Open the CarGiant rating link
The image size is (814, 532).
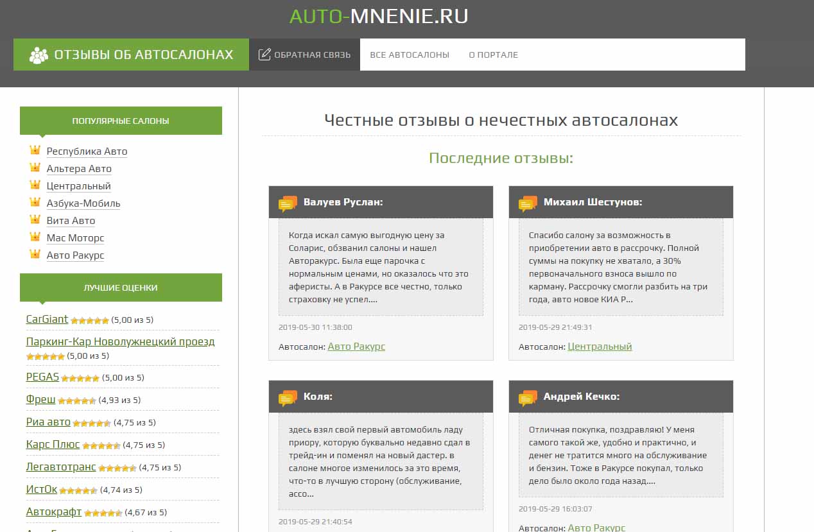point(47,319)
